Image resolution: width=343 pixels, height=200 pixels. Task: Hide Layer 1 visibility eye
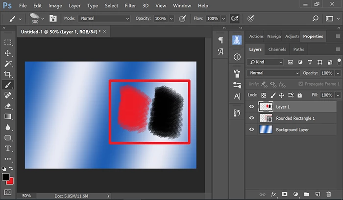tap(251, 107)
